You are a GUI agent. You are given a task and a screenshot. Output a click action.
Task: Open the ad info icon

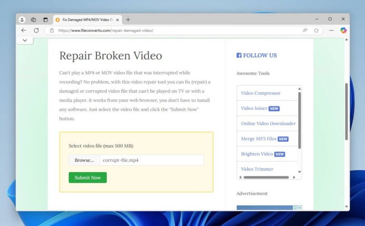click(295, 207)
